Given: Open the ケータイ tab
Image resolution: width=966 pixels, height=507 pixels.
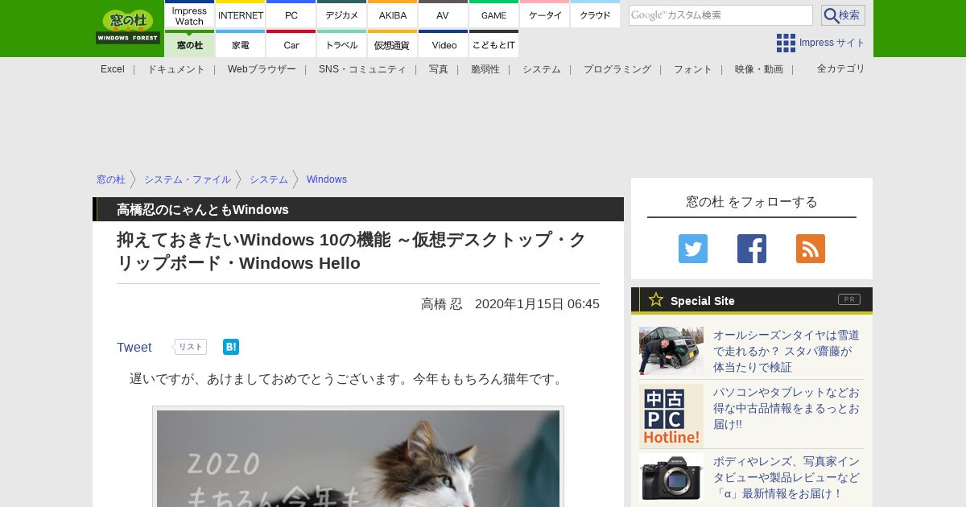Looking at the screenshot, I should point(544,14).
